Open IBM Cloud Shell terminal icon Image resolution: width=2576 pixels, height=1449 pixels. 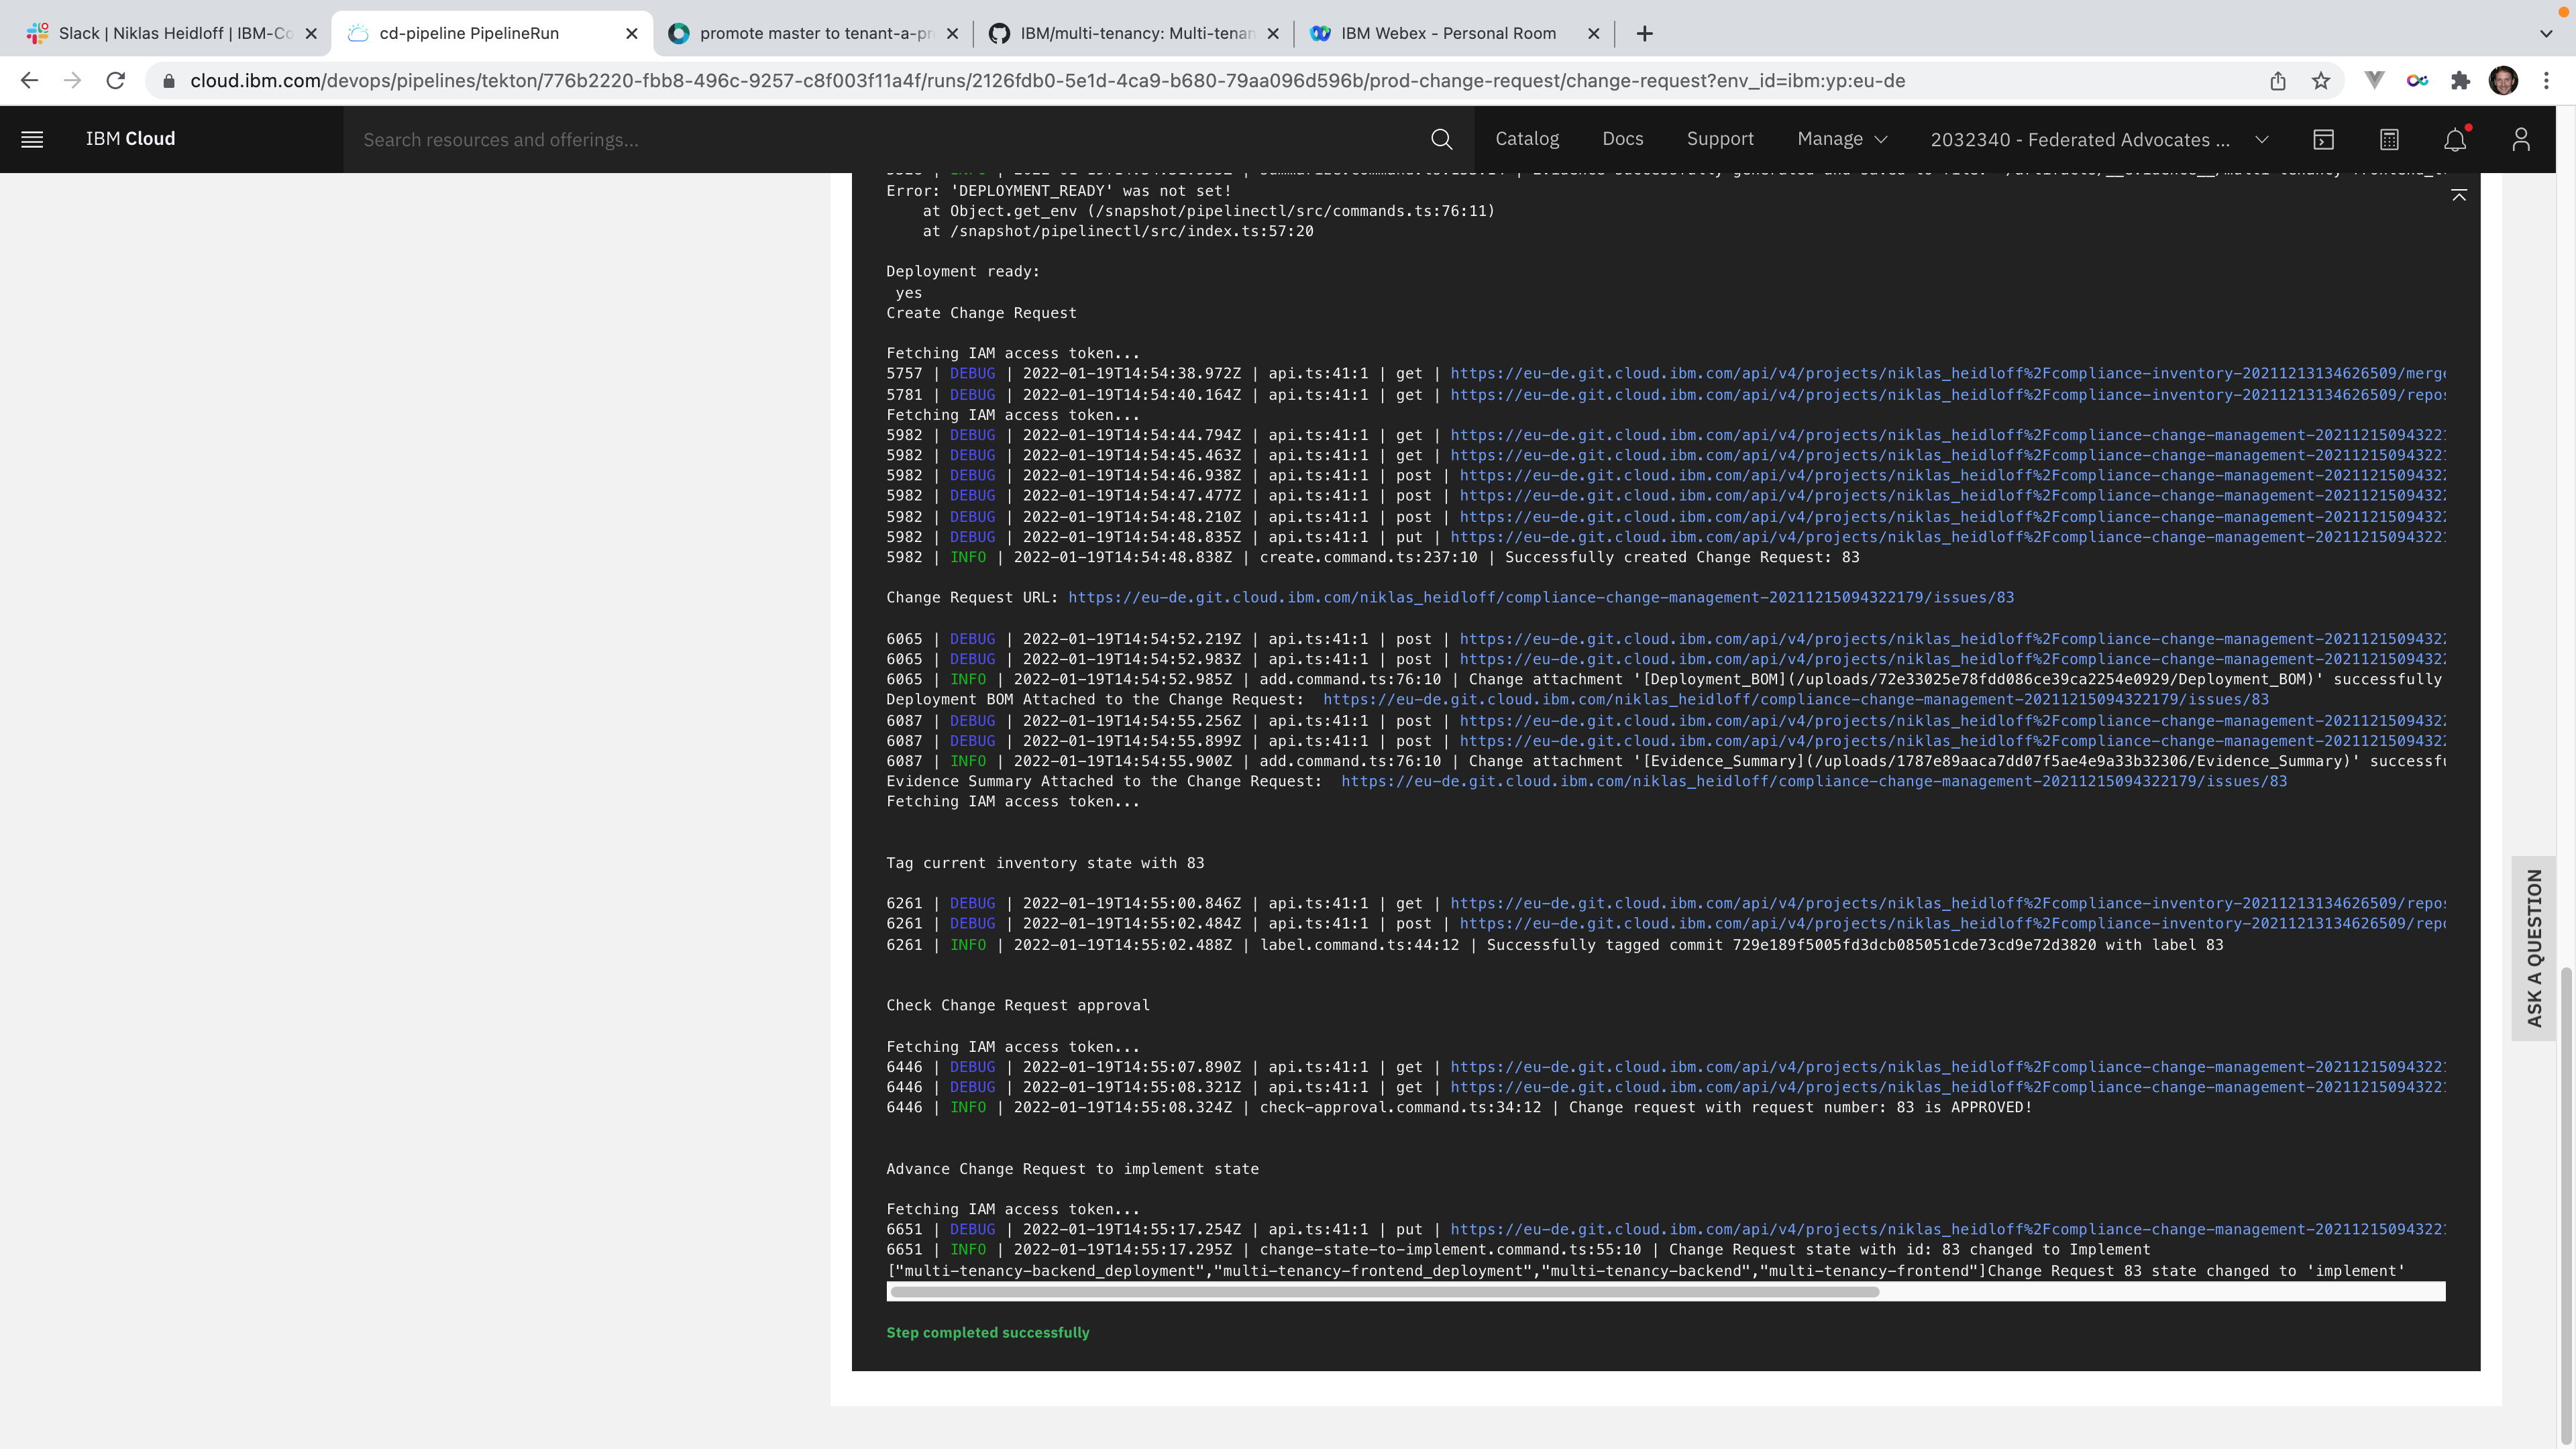[2323, 139]
